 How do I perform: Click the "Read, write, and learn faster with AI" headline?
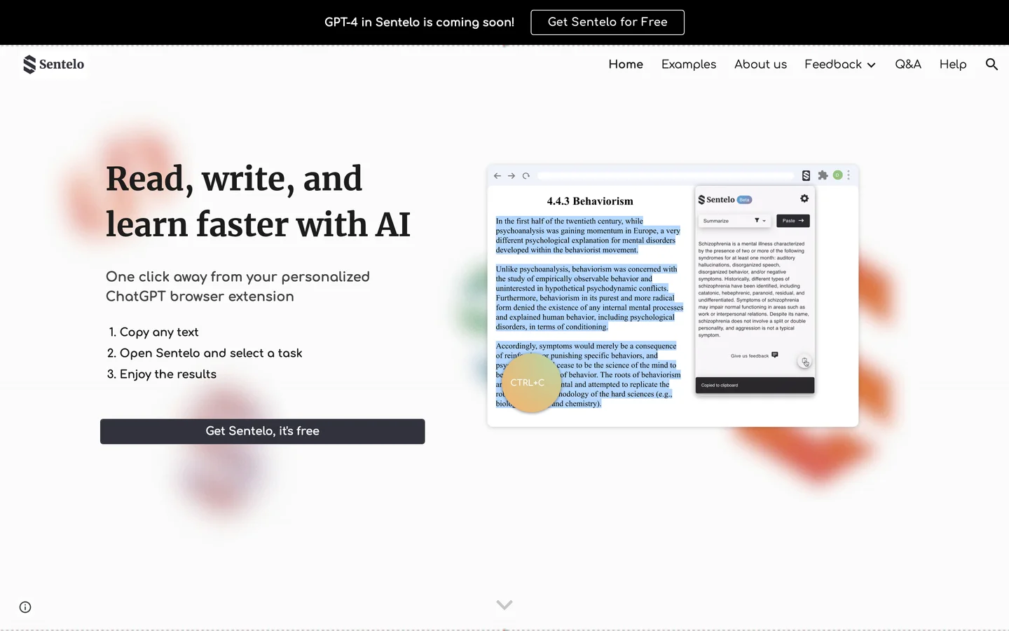pyautogui.click(x=258, y=201)
